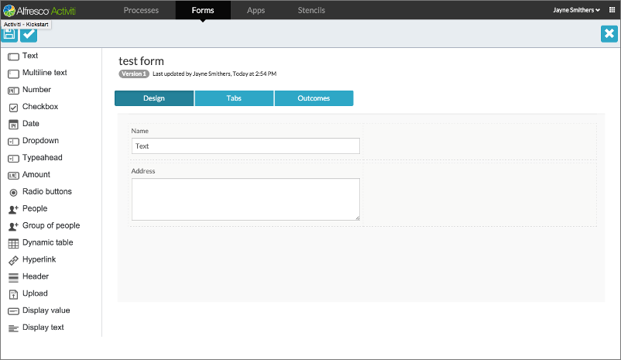Go to the Apps menu
The image size is (621, 360).
[256, 10]
